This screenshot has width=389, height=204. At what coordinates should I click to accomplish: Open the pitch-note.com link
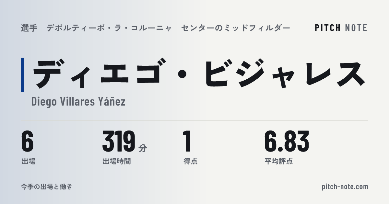point(345,187)
